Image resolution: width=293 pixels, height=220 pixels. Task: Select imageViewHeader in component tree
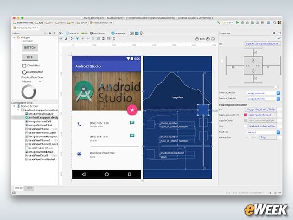[x=39, y=114]
